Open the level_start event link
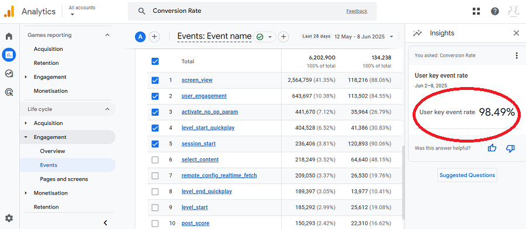The image size is (526, 229). click(x=195, y=207)
